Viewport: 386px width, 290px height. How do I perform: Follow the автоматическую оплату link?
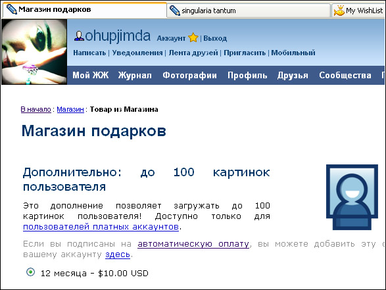point(193,244)
